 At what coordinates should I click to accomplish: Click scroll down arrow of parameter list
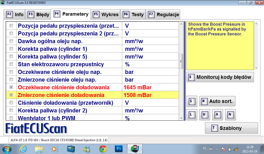181,118
